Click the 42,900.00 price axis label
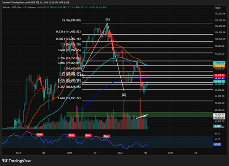The width and height of the screenshot is (229, 166). (x=220, y=121)
